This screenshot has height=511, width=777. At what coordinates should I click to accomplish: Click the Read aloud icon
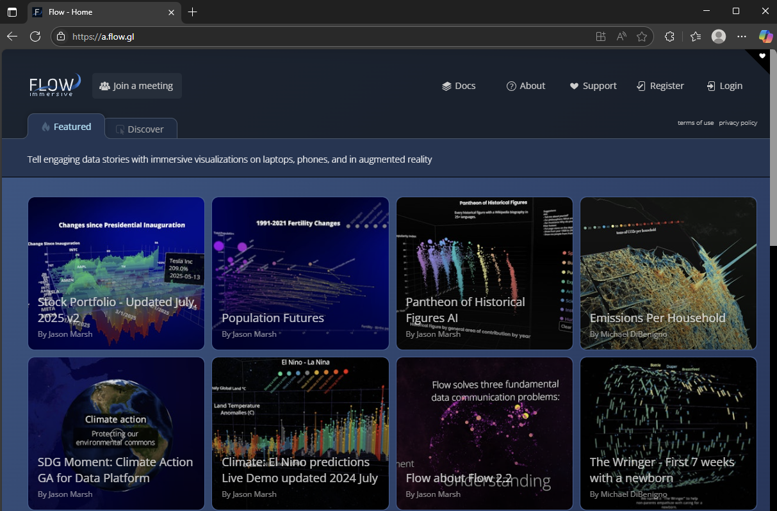[x=621, y=36]
